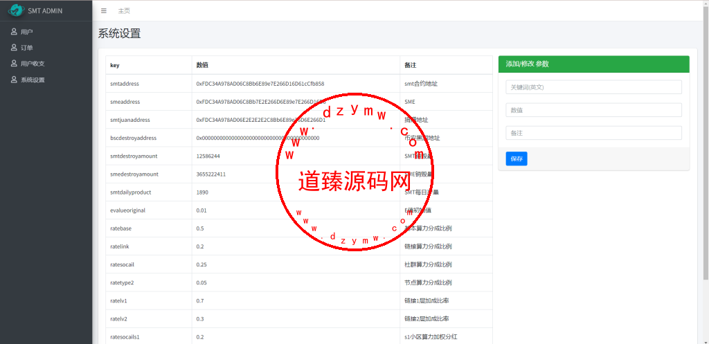Select the smedestroyamount key cell

click(149, 174)
